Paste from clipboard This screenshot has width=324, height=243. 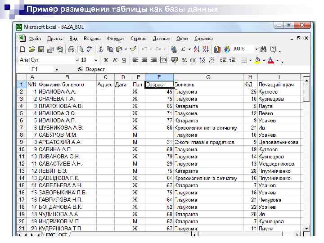[x=119, y=49]
